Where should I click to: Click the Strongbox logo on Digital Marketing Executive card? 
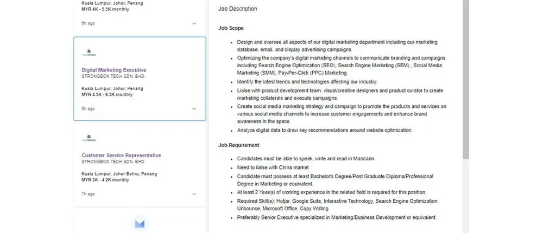click(x=88, y=53)
